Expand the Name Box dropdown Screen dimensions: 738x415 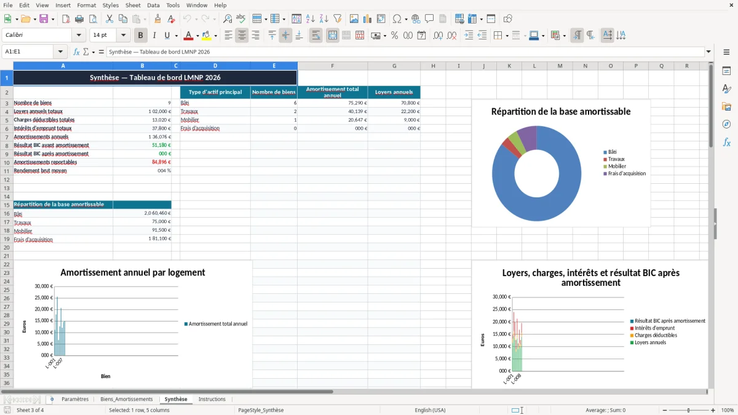pyautogui.click(x=60, y=52)
